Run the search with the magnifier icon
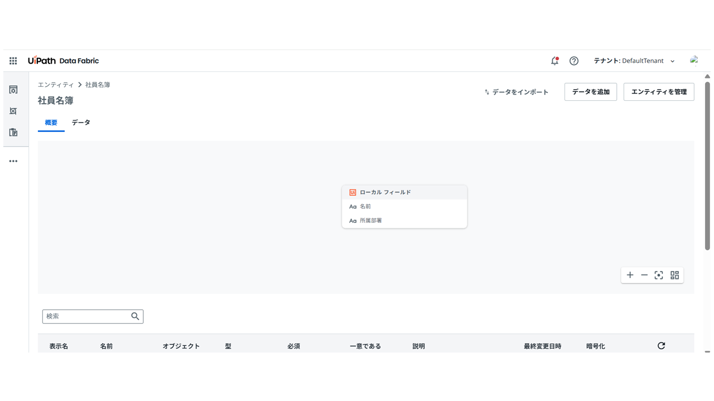 (134, 316)
